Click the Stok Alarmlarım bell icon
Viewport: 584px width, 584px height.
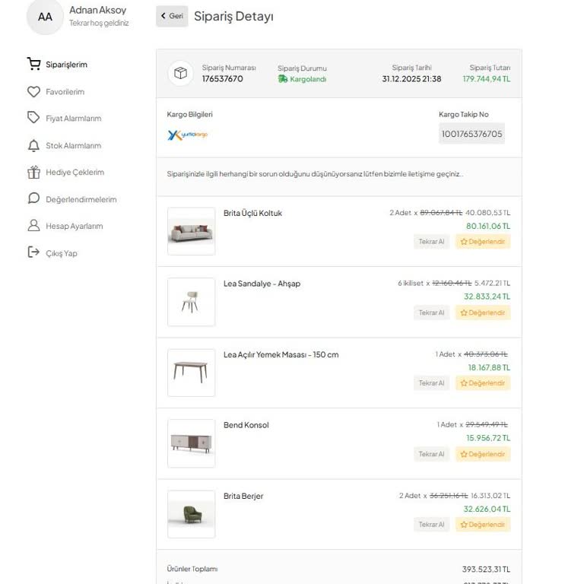pos(34,145)
